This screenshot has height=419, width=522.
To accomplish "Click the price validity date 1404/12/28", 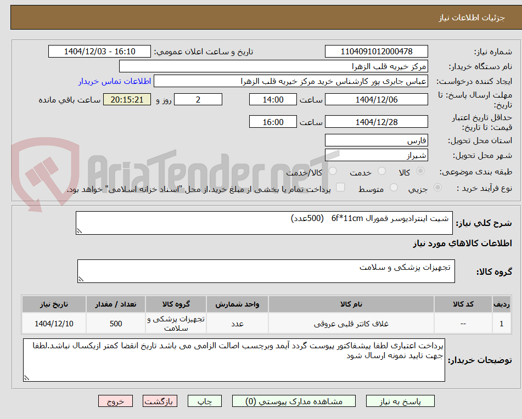I will pyautogui.click(x=376, y=122).
